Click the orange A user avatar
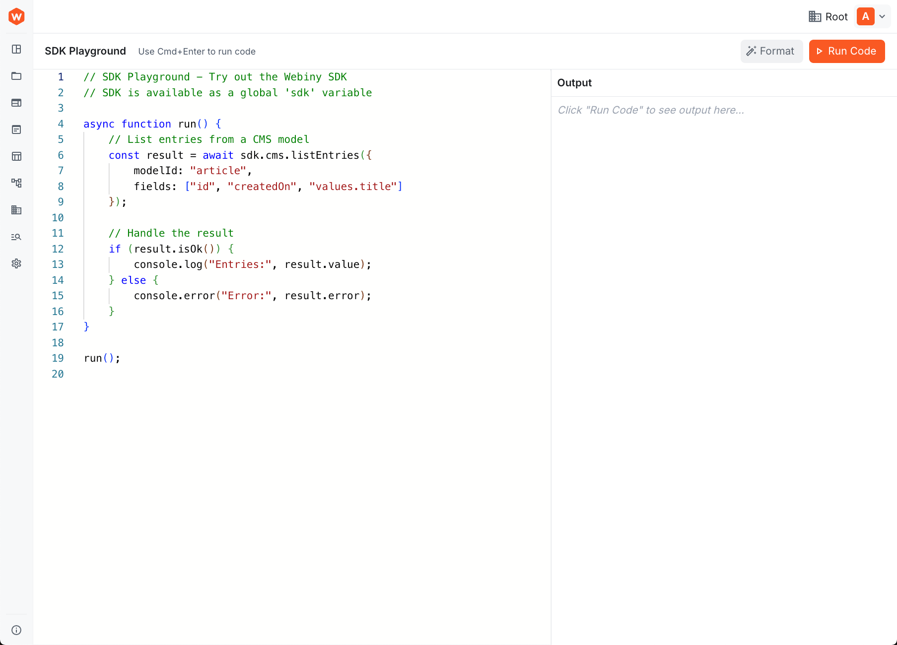This screenshot has height=645, width=897. pos(865,16)
